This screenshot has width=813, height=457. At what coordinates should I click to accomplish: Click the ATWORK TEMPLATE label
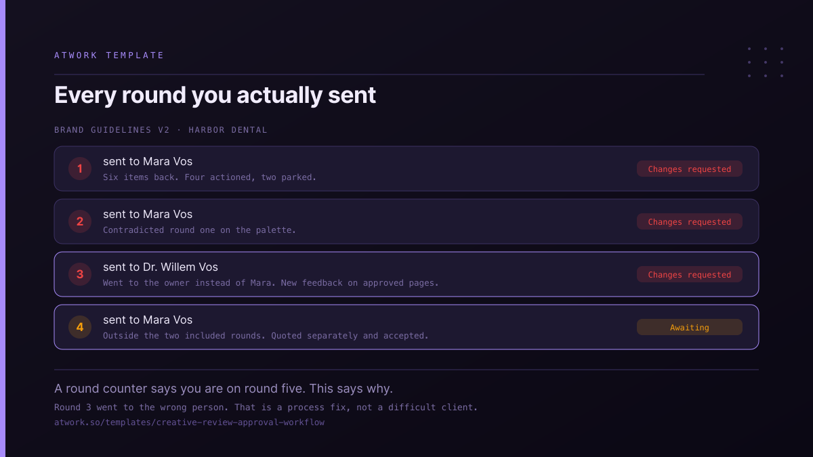coord(109,56)
